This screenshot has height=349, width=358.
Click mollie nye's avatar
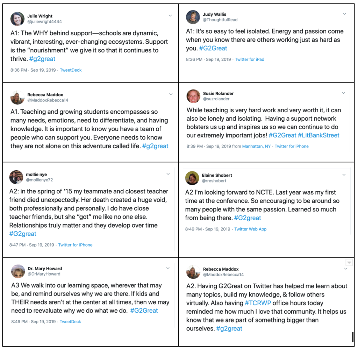(x=16, y=177)
